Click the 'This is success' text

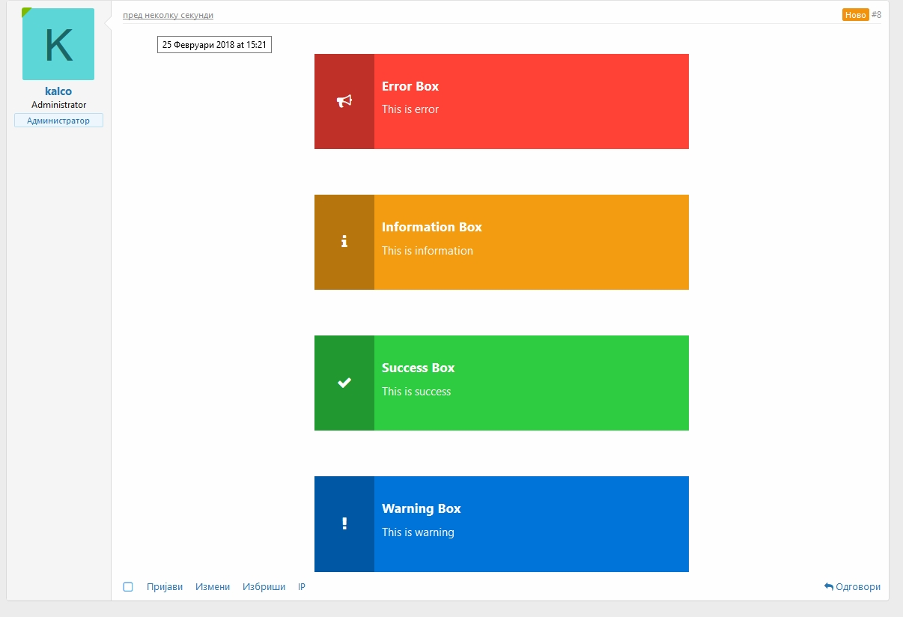[416, 392]
